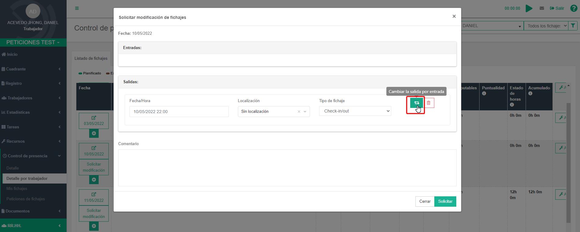Switch to the Listado de fichajes tab
Screen dimensions: 580x232
(91, 58)
